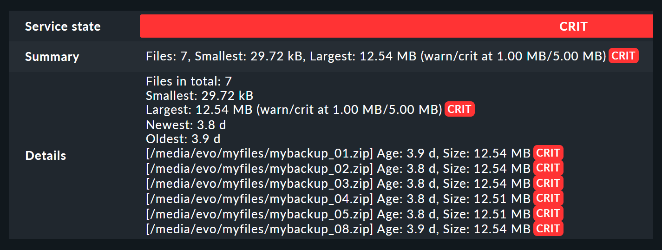Click the "Files in total: 7" line

coord(189,82)
